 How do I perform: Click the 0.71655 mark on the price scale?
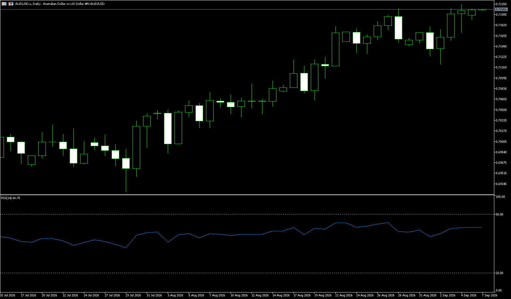click(501, 36)
